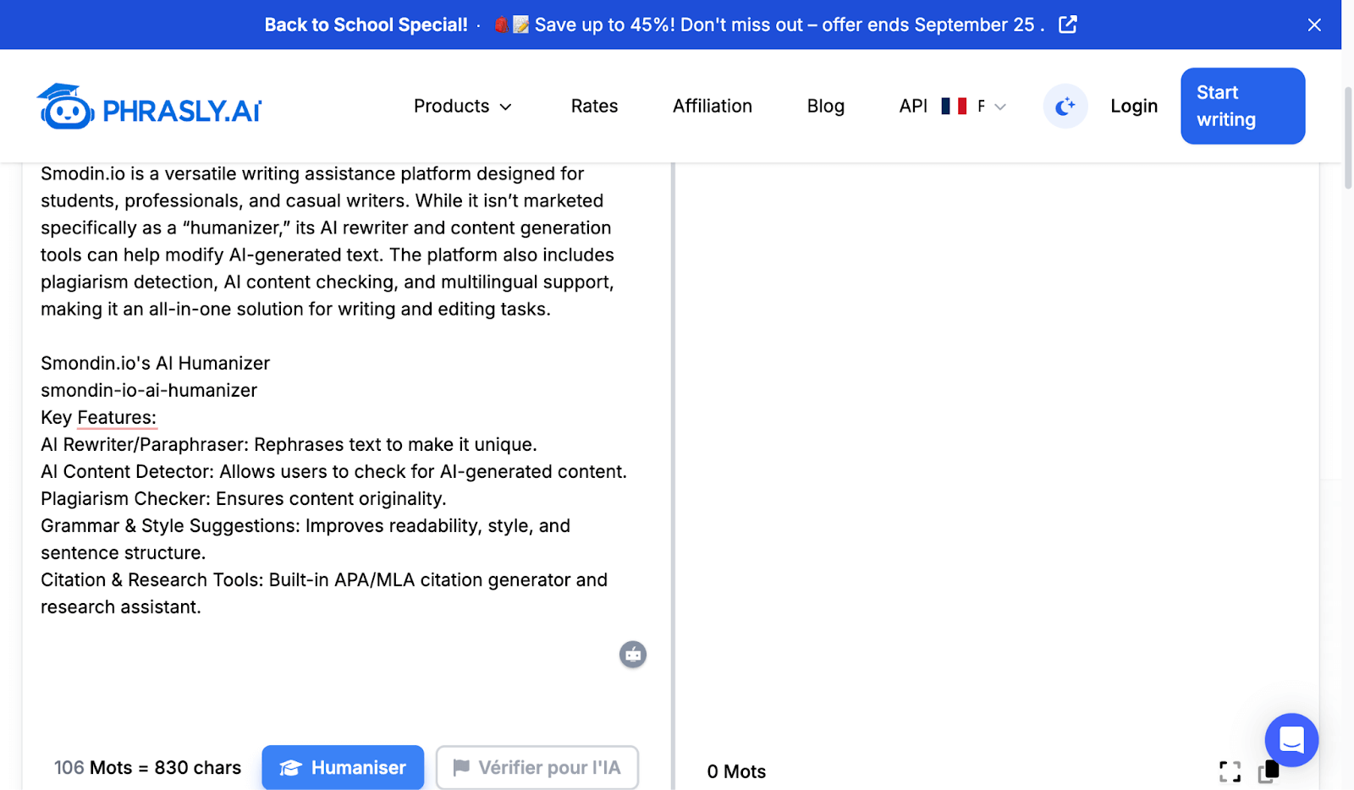Click the underlined word "Features:"
The image size is (1354, 790).
coord(117,417)
